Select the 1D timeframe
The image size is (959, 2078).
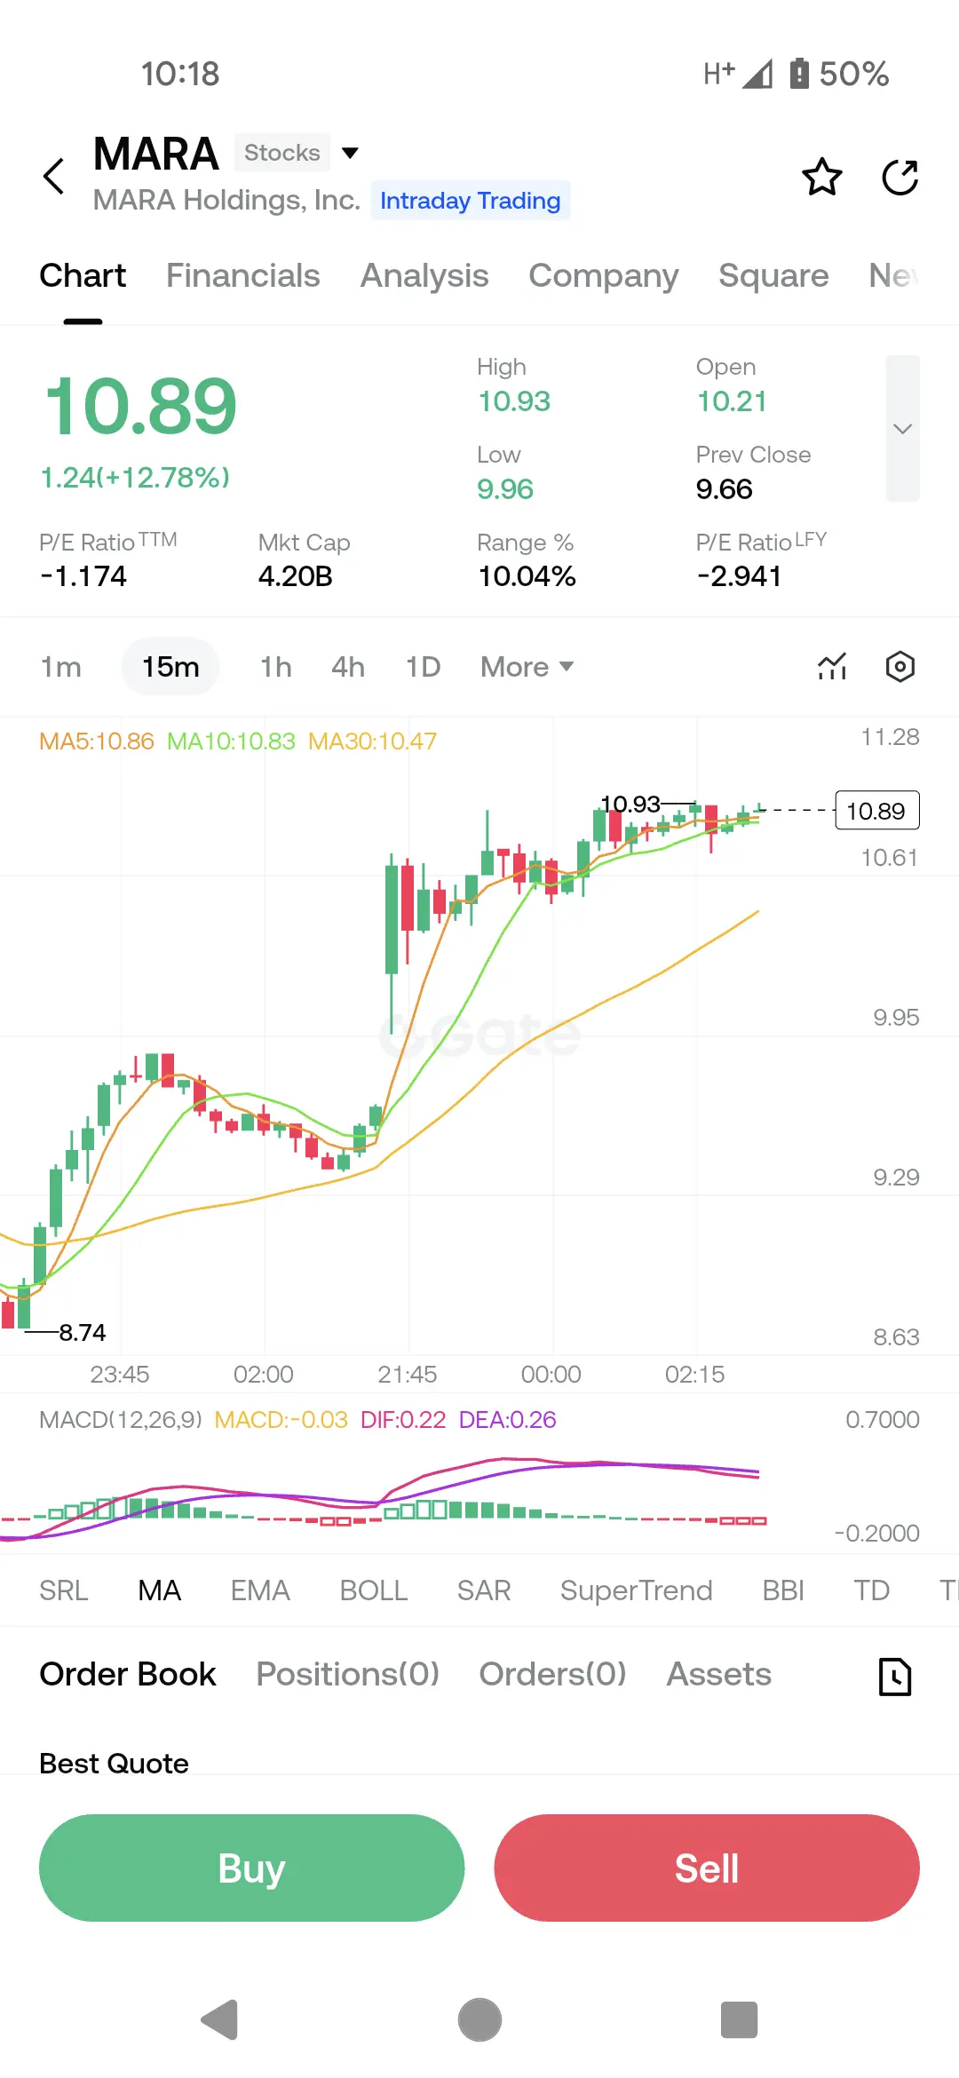(x=424, y=667)
